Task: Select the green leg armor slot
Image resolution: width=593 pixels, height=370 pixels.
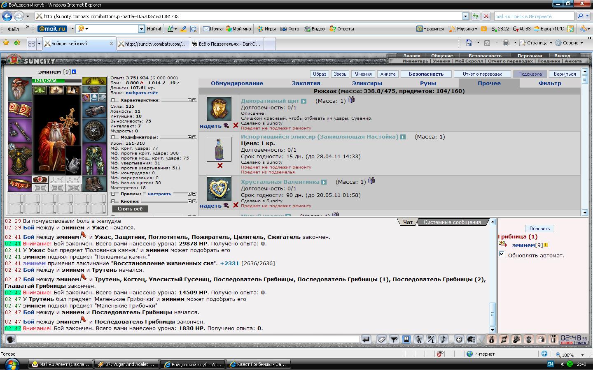Action: (94, 160)
